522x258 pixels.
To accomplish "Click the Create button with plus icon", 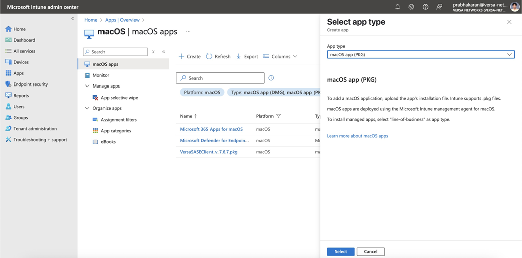I will pos(190,57).
